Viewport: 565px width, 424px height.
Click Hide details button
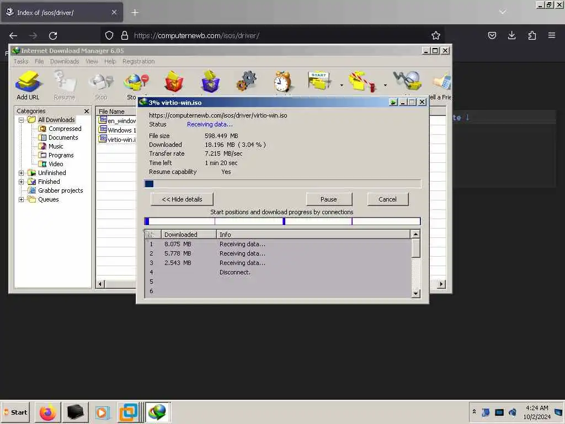click(182, 199)
